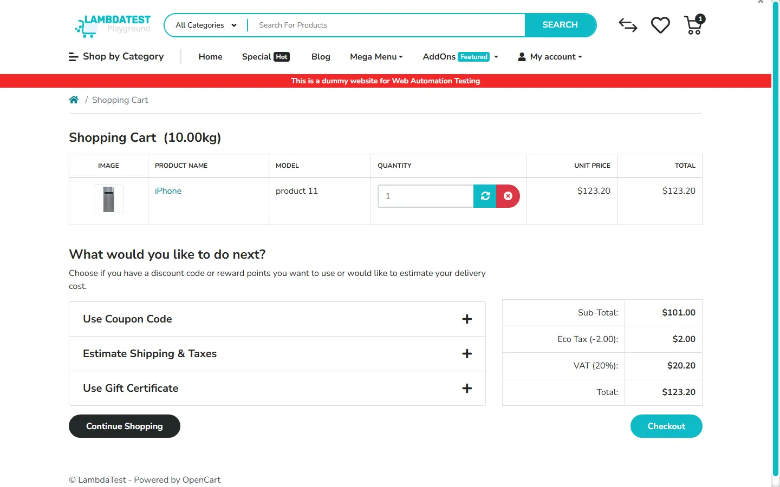Click the Shopping Cart breadcrumb text
780x487 pixels.
(x=120, y=100)
